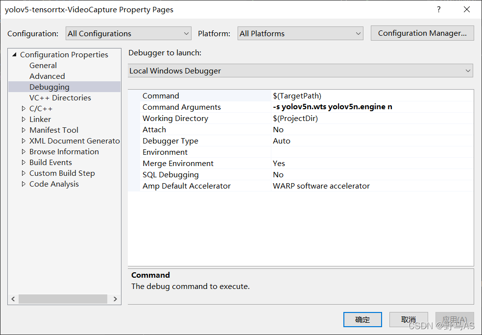Expand the Code Analysis node
Viewport: 482px width, 335px height.
coord(24,184)
